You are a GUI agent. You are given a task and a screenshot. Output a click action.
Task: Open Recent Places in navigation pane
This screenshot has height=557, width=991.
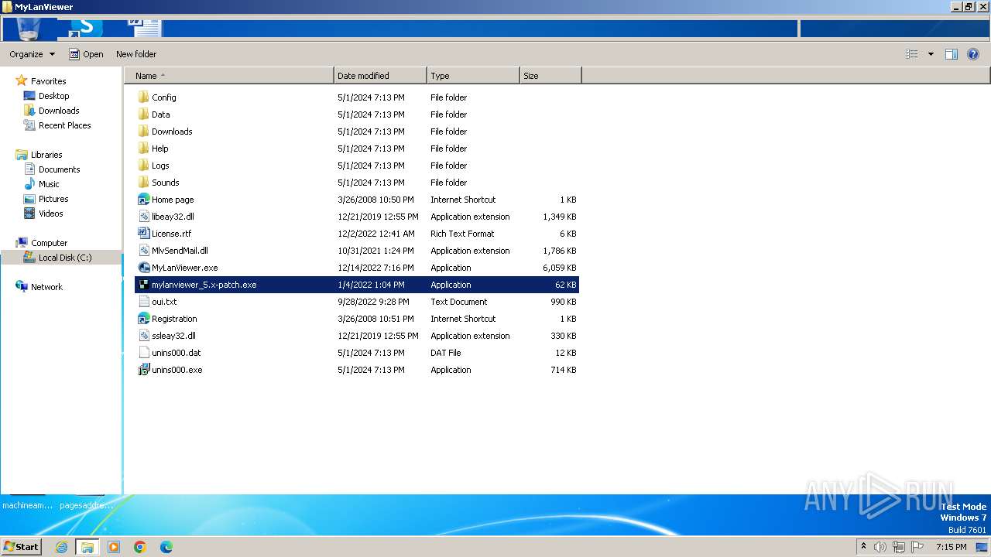(64, 125)
